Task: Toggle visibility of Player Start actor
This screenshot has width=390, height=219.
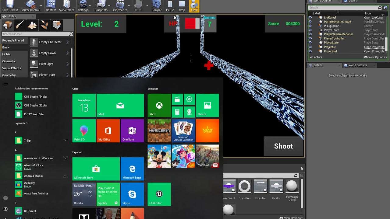Action: tap(310, 30)
